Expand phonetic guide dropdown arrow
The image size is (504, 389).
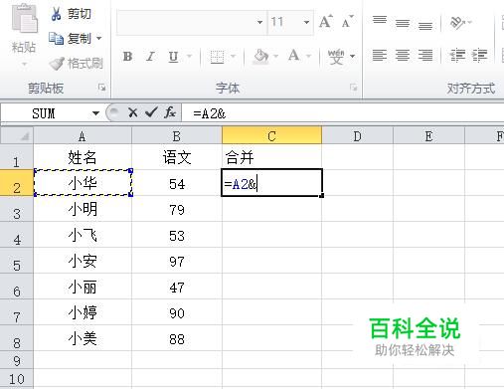pos(352,56)
